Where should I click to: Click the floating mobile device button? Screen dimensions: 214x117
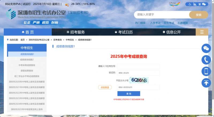pyautogui.click(x=206, y=71)
